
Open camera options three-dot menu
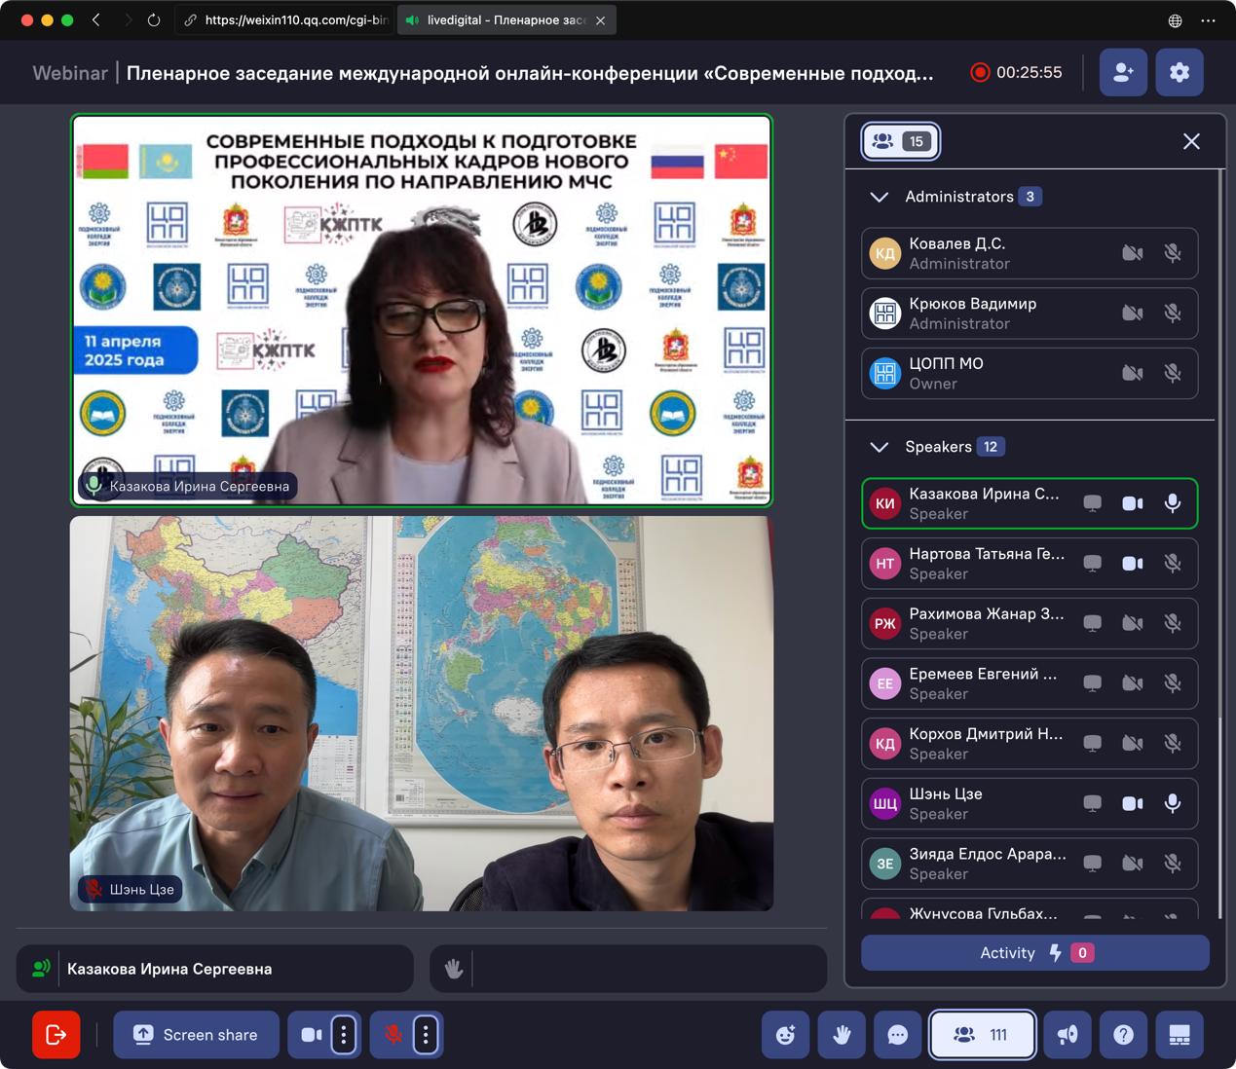pyautogui.click(x=344, y=1034)
